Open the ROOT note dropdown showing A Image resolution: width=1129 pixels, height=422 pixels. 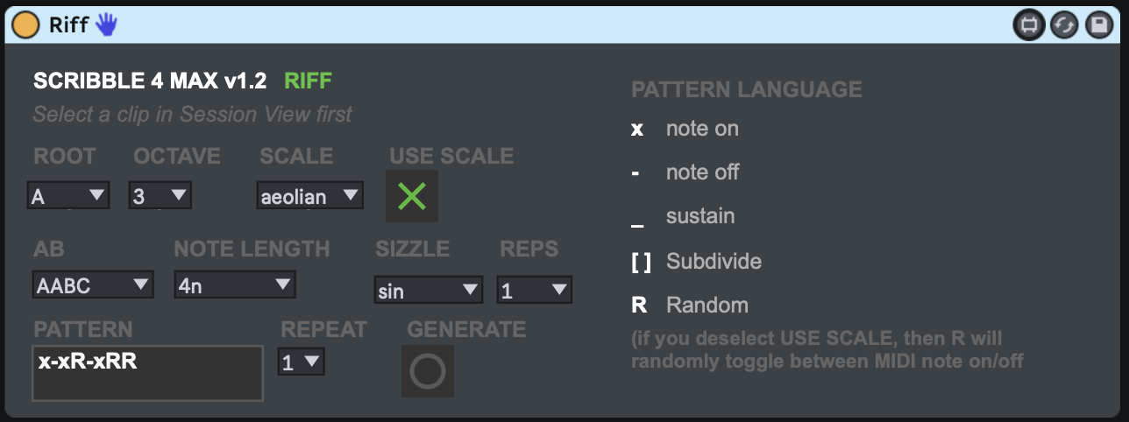tap(68, 196)
